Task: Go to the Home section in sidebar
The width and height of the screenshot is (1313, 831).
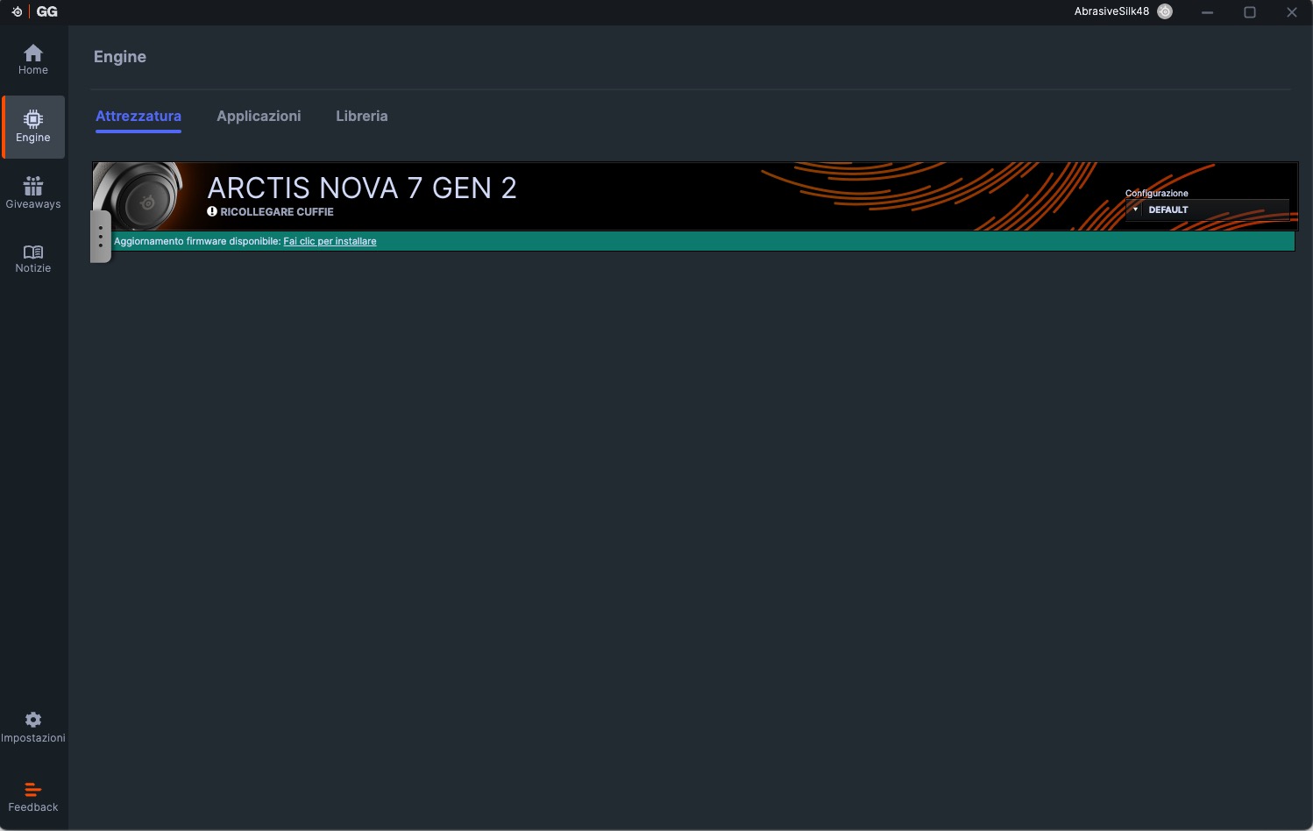Action: [33, 60]
